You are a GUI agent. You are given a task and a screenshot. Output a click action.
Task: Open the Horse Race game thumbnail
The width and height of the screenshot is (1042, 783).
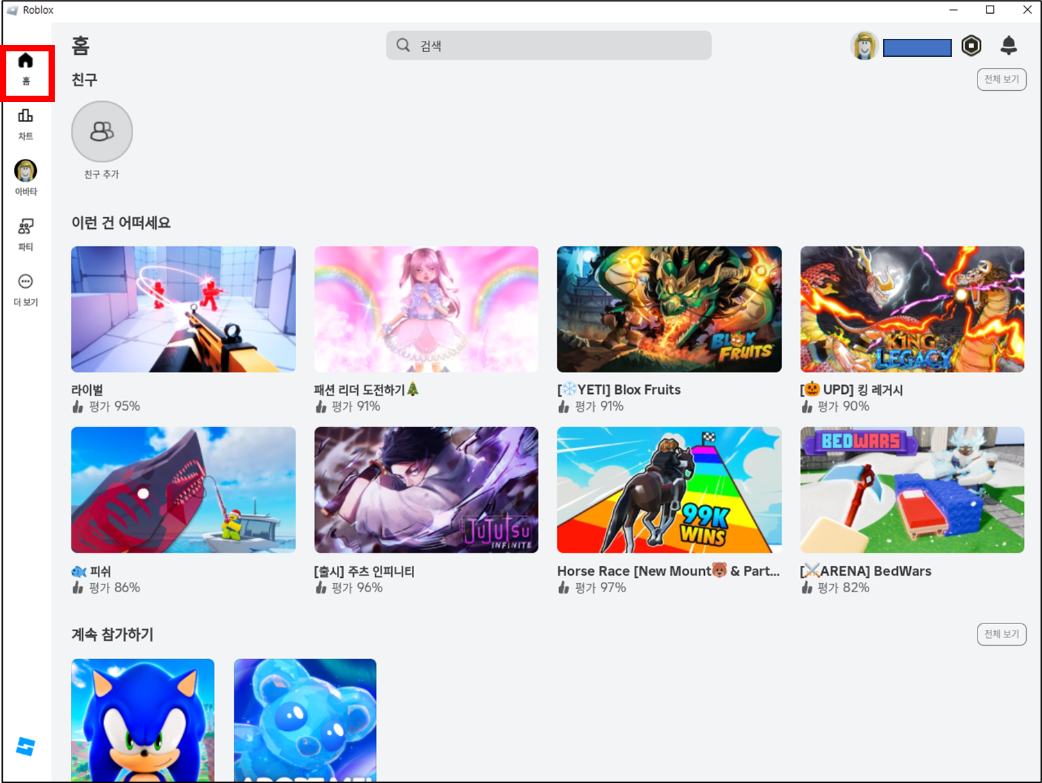pyautogui.click(x=669, y=490)
